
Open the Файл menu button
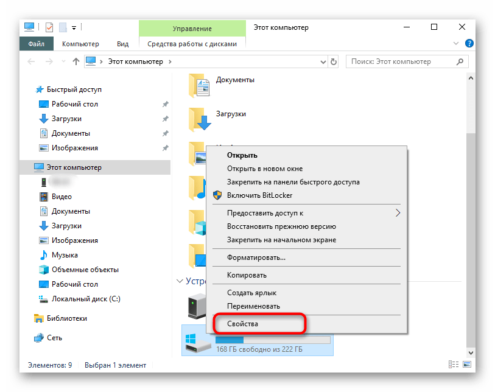pos(36,44)
